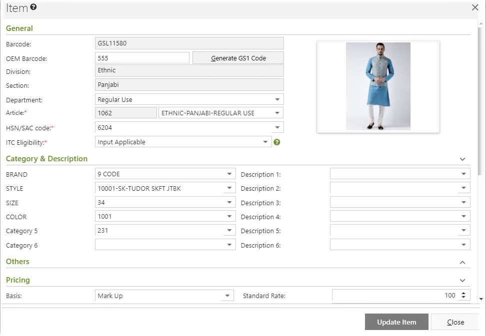
Task: Expand the Others section
Action: 462,262
